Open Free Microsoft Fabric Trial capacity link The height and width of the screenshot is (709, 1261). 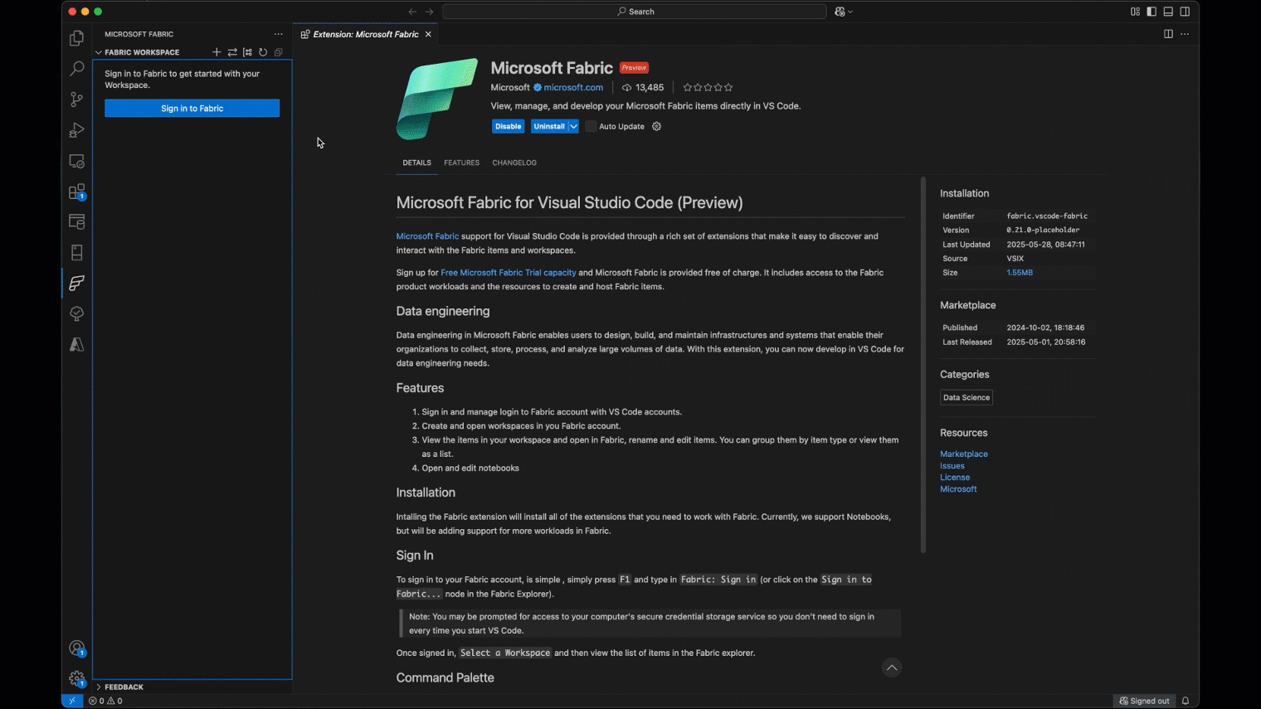click(x=508, y=273)
